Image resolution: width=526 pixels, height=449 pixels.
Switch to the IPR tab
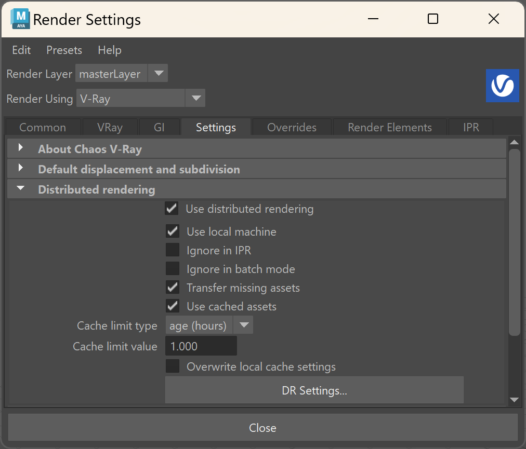(471, 127)
